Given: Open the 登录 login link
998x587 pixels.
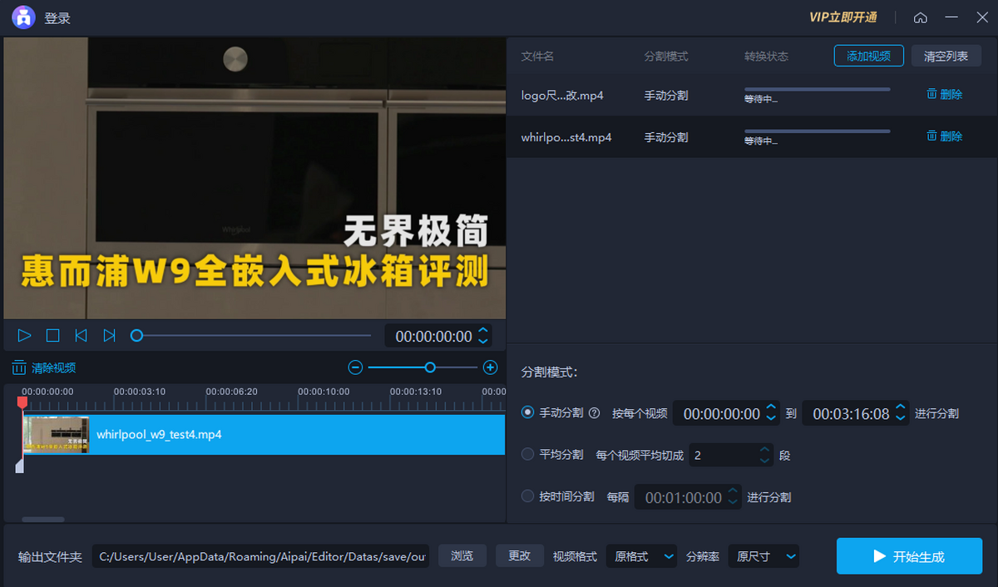Looking at the screenshot, I should (57, 18).
